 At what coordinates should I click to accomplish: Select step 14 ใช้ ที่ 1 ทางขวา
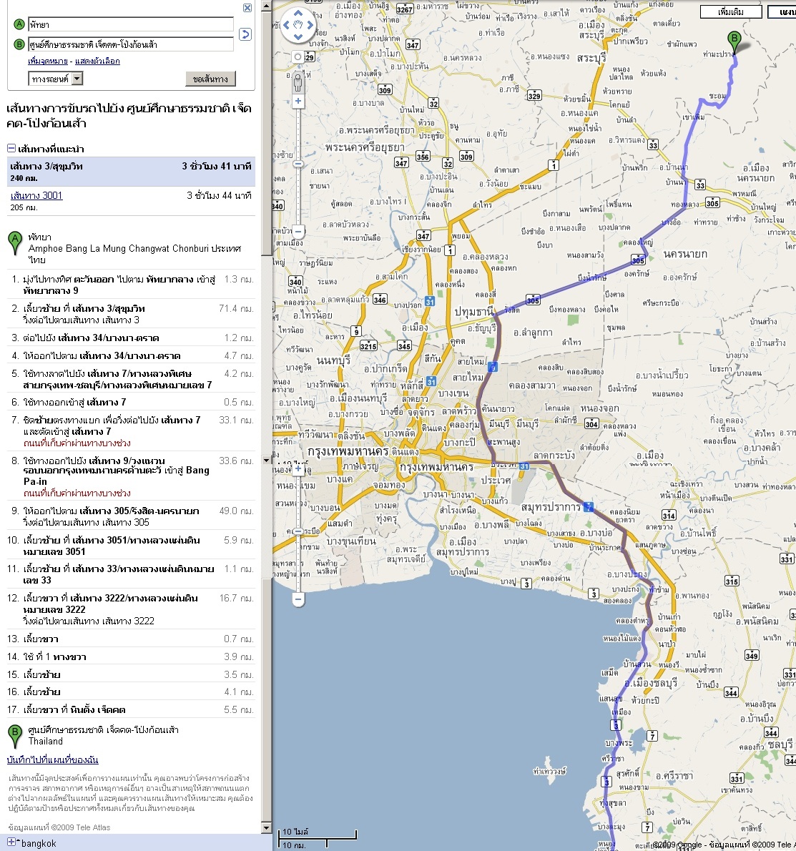coord(131,656)
